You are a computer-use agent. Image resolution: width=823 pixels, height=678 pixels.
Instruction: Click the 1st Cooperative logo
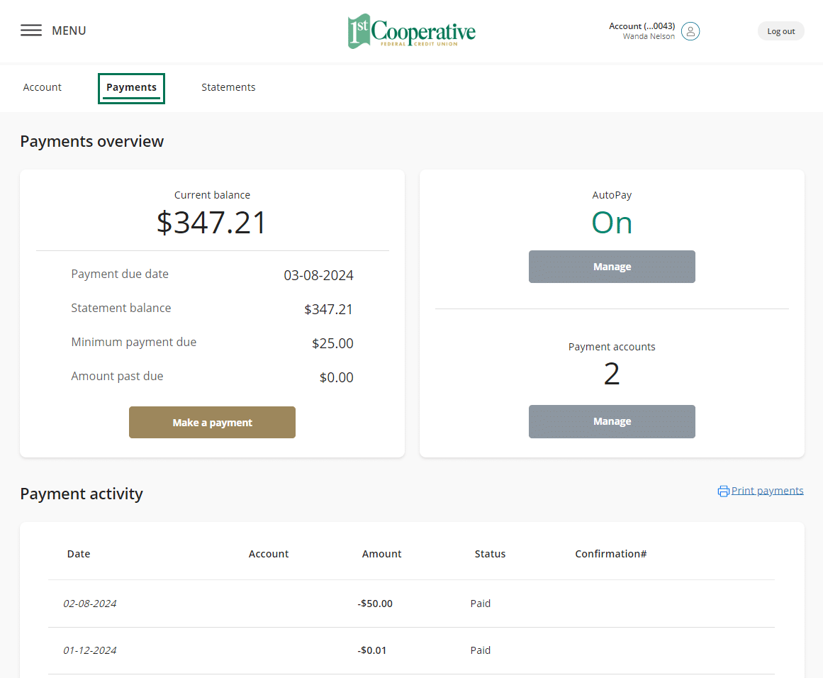pos(411,31)
